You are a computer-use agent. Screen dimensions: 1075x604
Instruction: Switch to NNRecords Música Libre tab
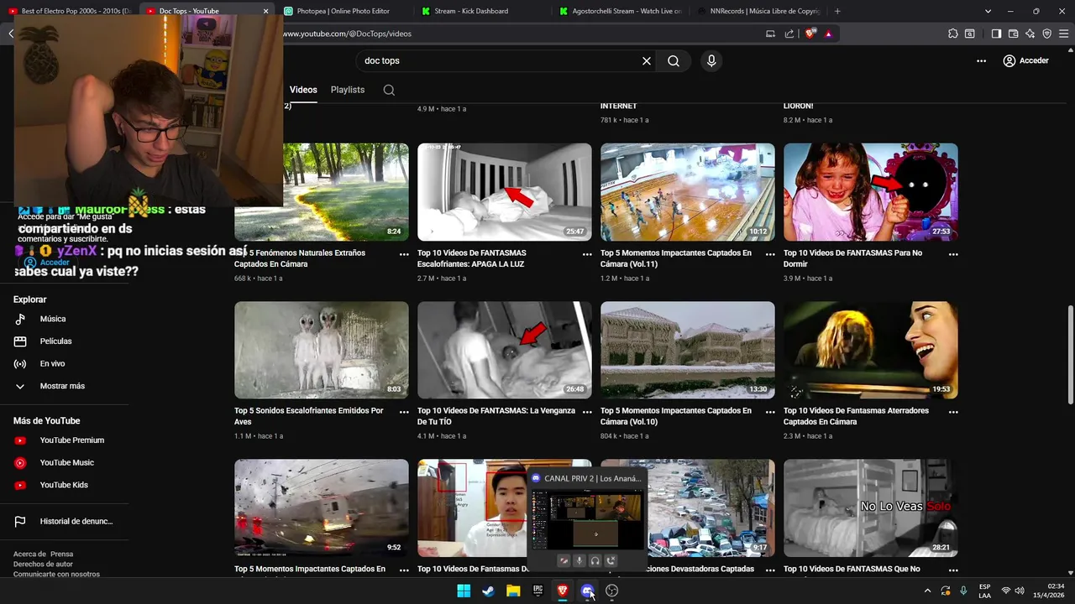[758, 11]
